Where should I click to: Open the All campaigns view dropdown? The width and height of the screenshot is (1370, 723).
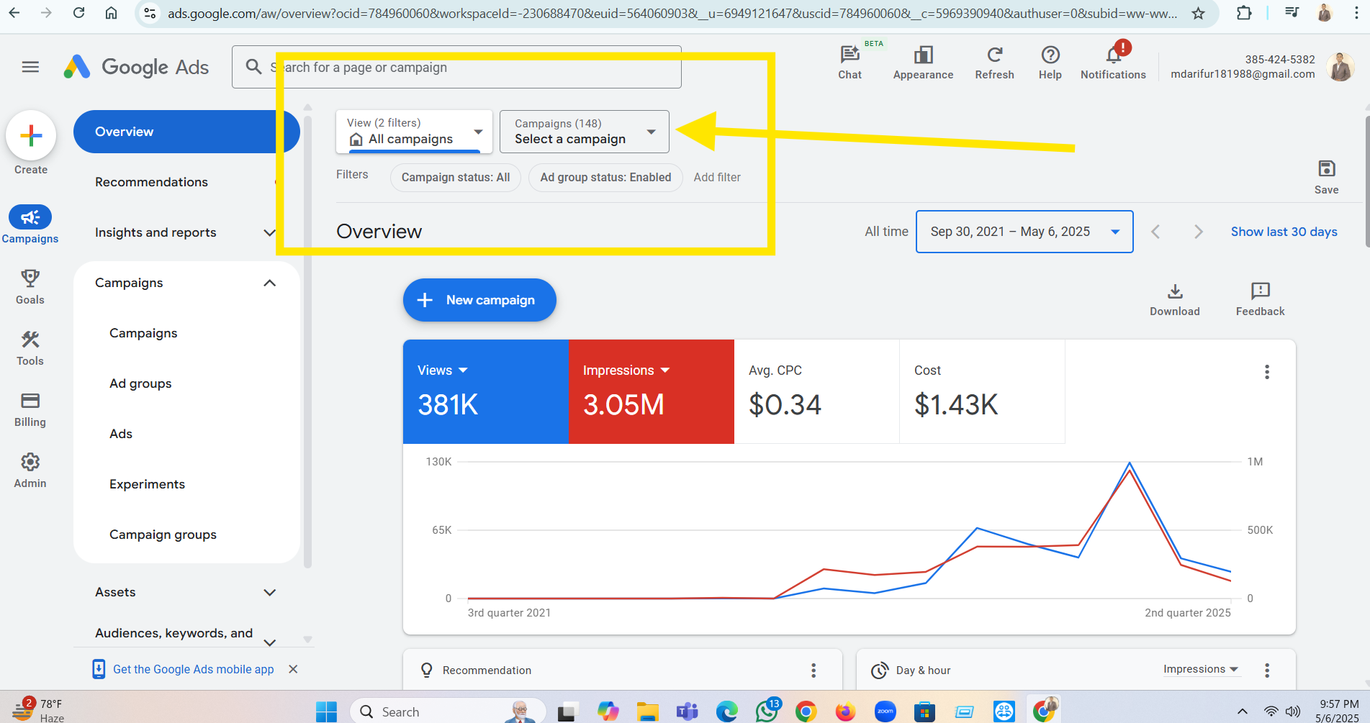[414, 132]
